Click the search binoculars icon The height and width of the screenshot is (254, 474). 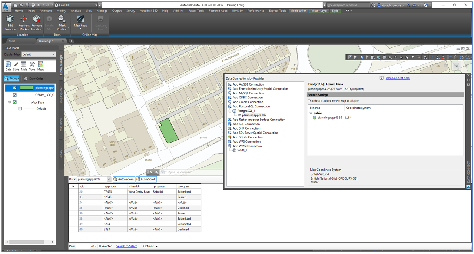point(373,5)
